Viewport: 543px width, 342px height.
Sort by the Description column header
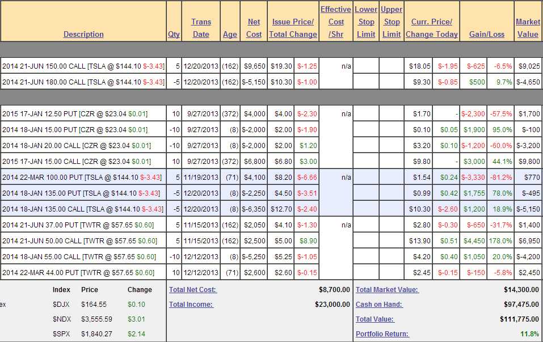coord(83,34)
